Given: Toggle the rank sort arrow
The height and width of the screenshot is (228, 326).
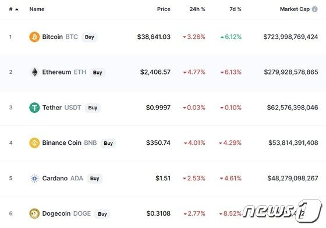Looking at the screenshot, I should (17, 9).
